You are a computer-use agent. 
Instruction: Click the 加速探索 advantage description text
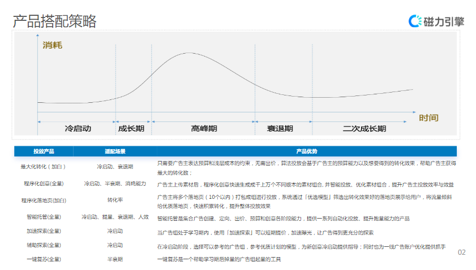click(265, 233)
